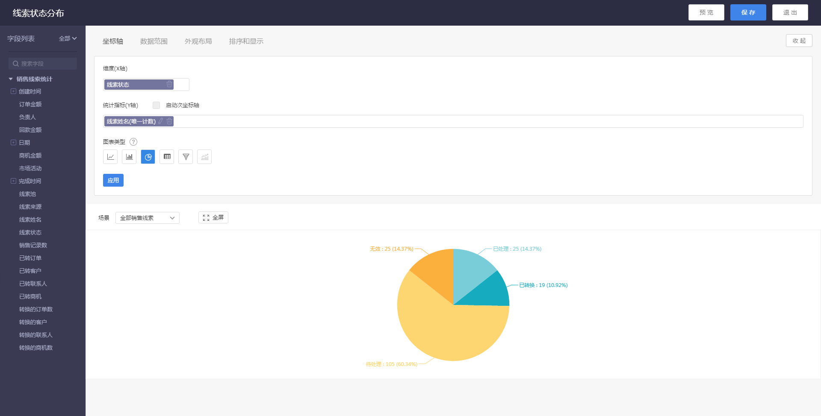Select the table chart type icon
821x416 pixels.
point(167,157)
